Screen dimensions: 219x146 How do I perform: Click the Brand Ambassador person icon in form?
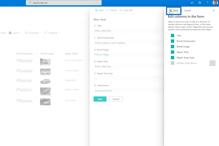point(95,38)
